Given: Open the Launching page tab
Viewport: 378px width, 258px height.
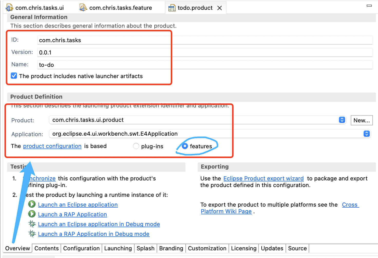Looking at the screenshot, I should pyautogui.click(x=118, y=248).
